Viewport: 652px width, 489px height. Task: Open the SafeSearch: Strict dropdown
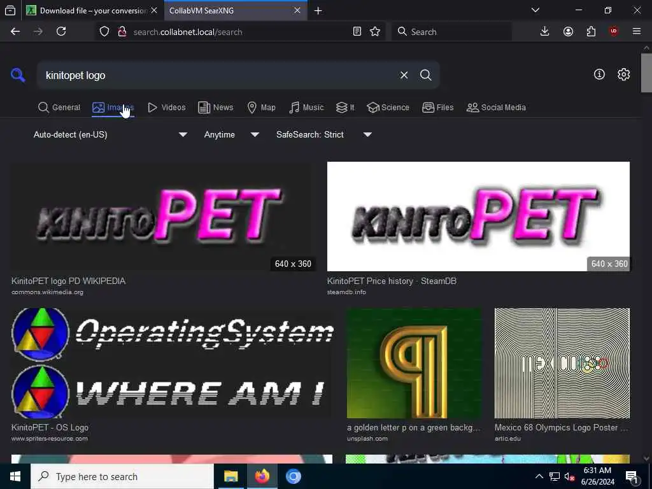click(323, 135)
